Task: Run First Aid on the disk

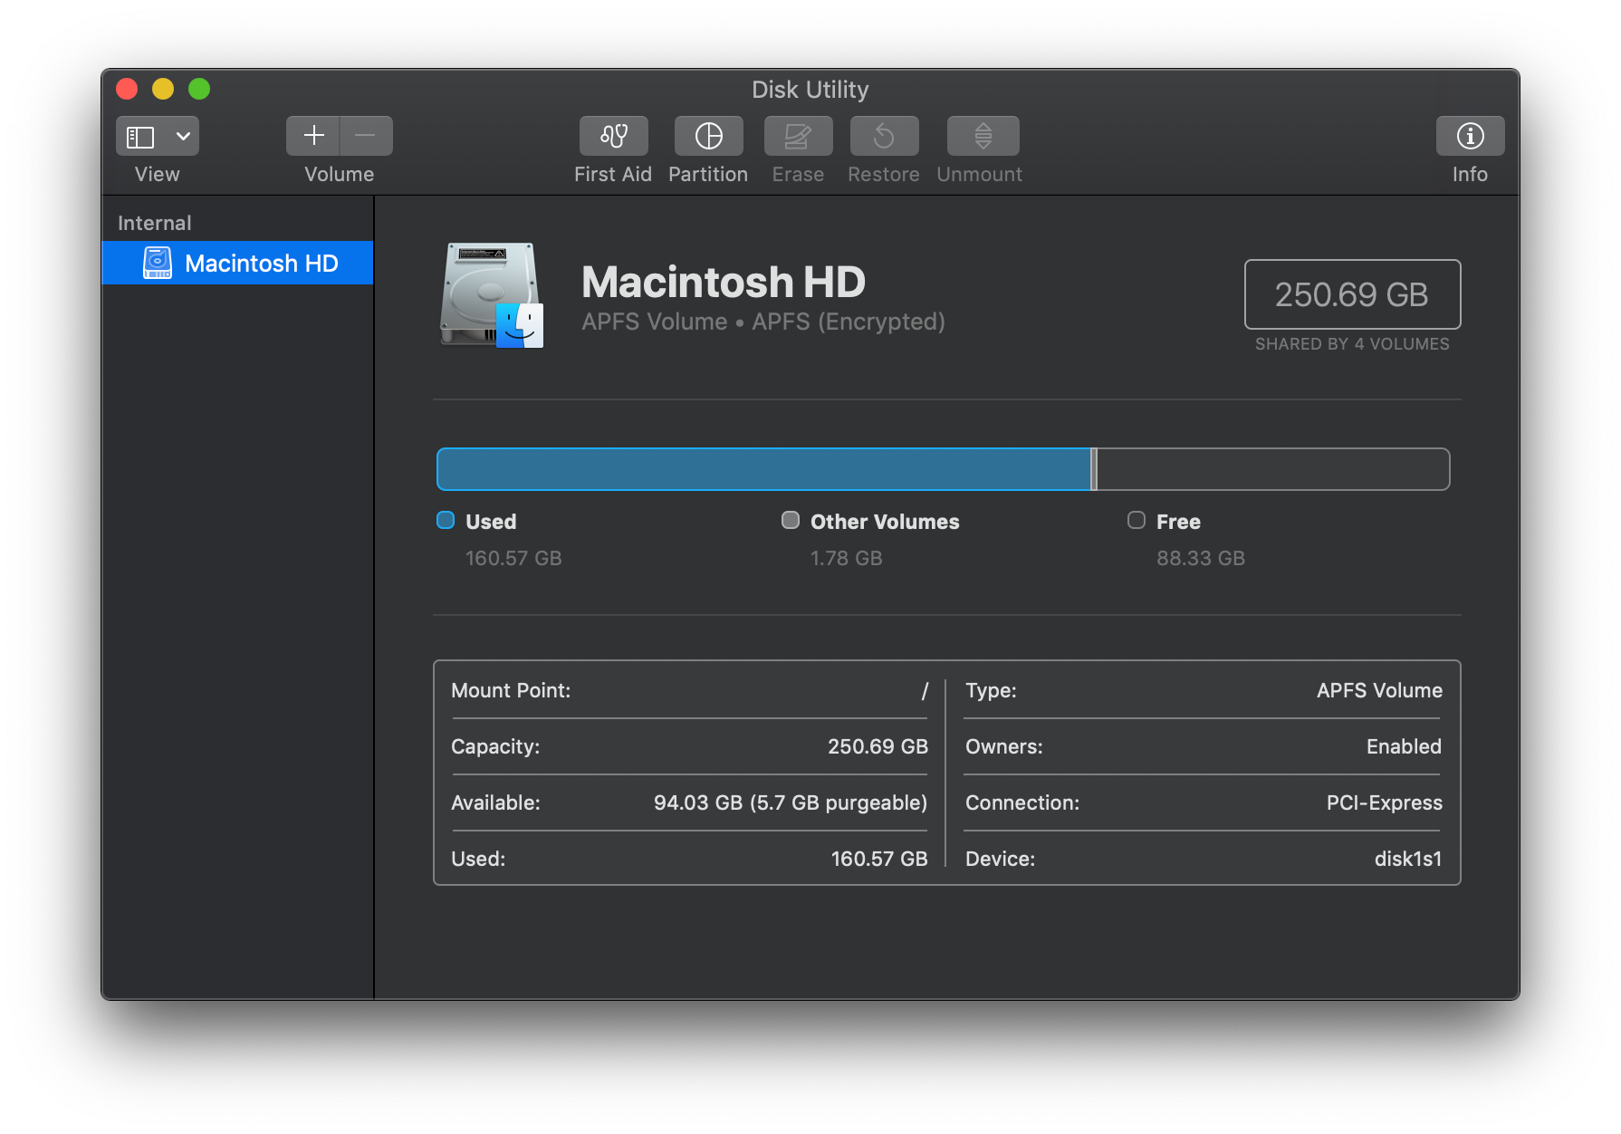Action: tap(613, 136)
